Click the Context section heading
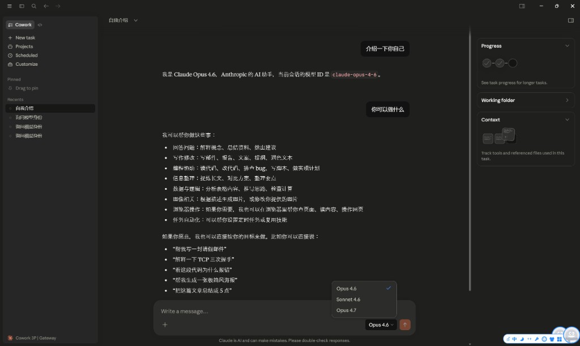The height and width of the screenshot is (346, 580). [491, 120]
